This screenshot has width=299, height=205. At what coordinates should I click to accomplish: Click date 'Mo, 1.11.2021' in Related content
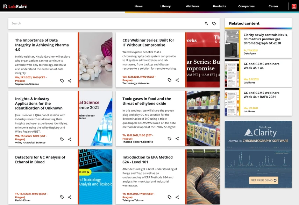[x=251, y=108]
